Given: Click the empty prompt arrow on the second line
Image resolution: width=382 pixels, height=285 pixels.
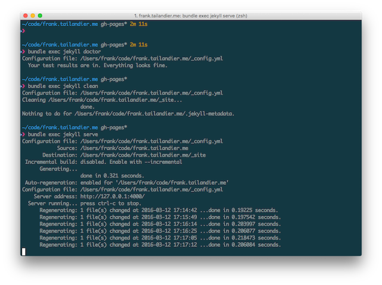Looking at the screenshot, I should point(23,31).
